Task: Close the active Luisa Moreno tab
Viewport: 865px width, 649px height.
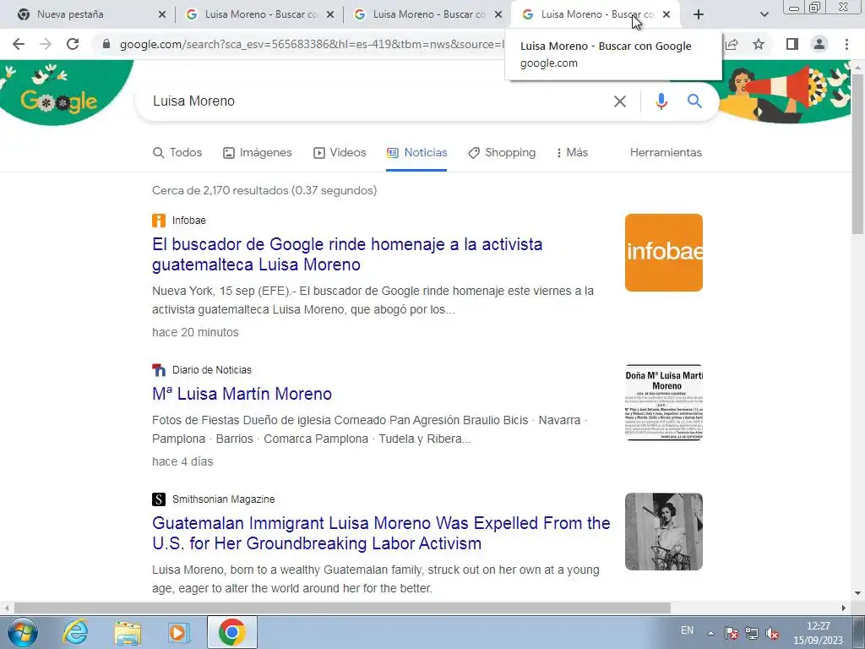Action: pyautogui.click(x=666, y=14)
